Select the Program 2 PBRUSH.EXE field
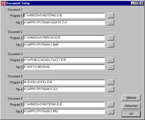Viewport: 145px width, 120px height. [64, 38]
